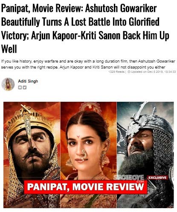Select the summary text about history and warfare
This screenshot has width=177, height=212.
(88, 64)
